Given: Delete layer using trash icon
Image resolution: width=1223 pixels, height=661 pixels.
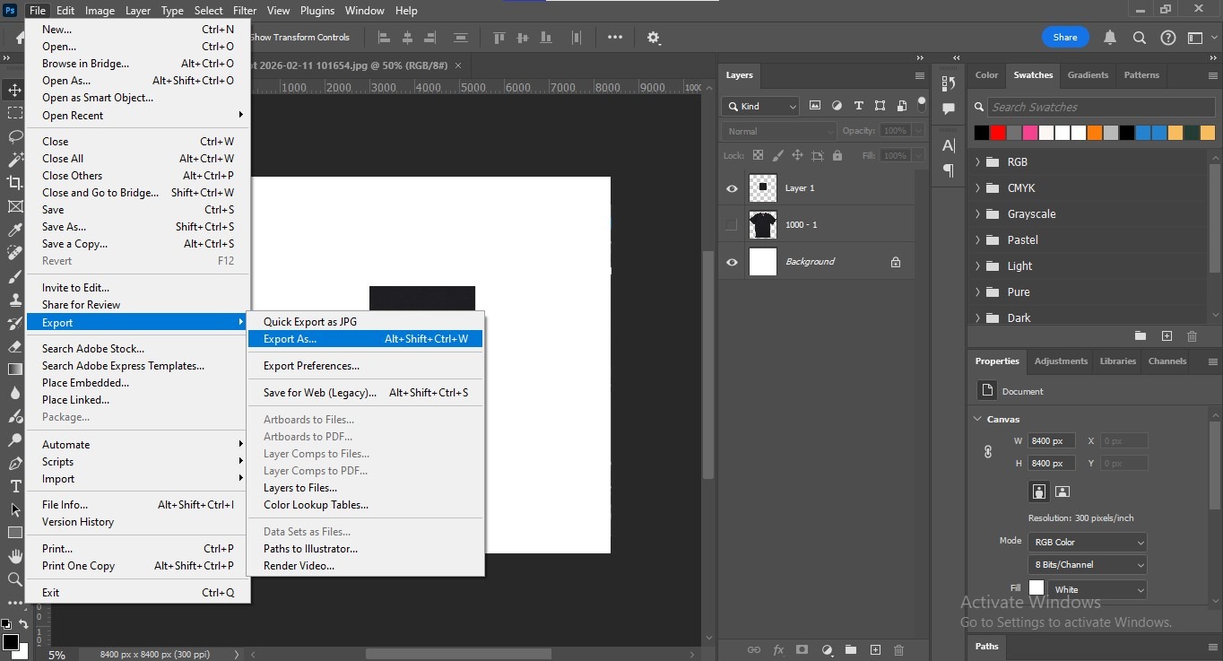Looking at the screenshot, I should [x=899, y=650].
